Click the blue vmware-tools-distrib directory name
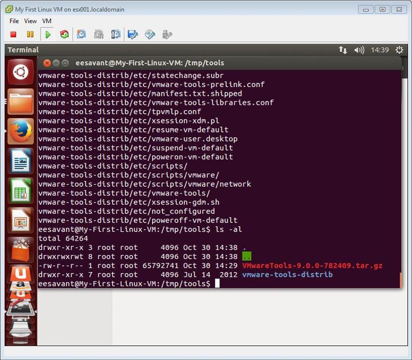This screenshot has width=412, height=360. pyautogui.click(x=287, y=275)
